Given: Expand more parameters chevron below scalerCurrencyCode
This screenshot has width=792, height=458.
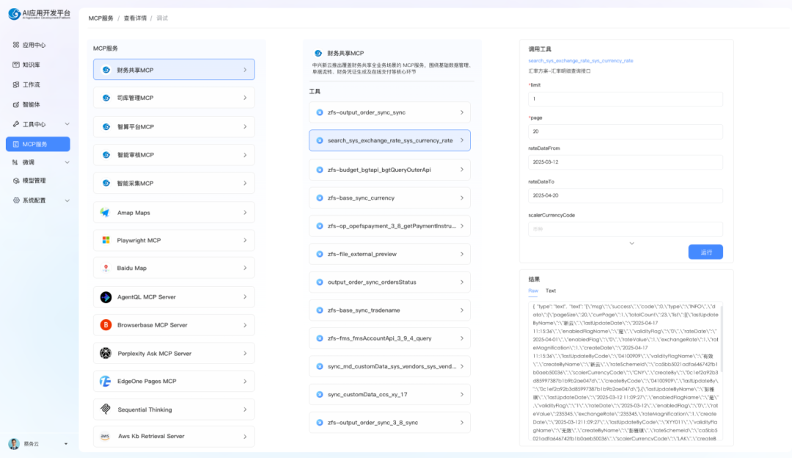Looking at the screenshot, I should pos(631,243).
